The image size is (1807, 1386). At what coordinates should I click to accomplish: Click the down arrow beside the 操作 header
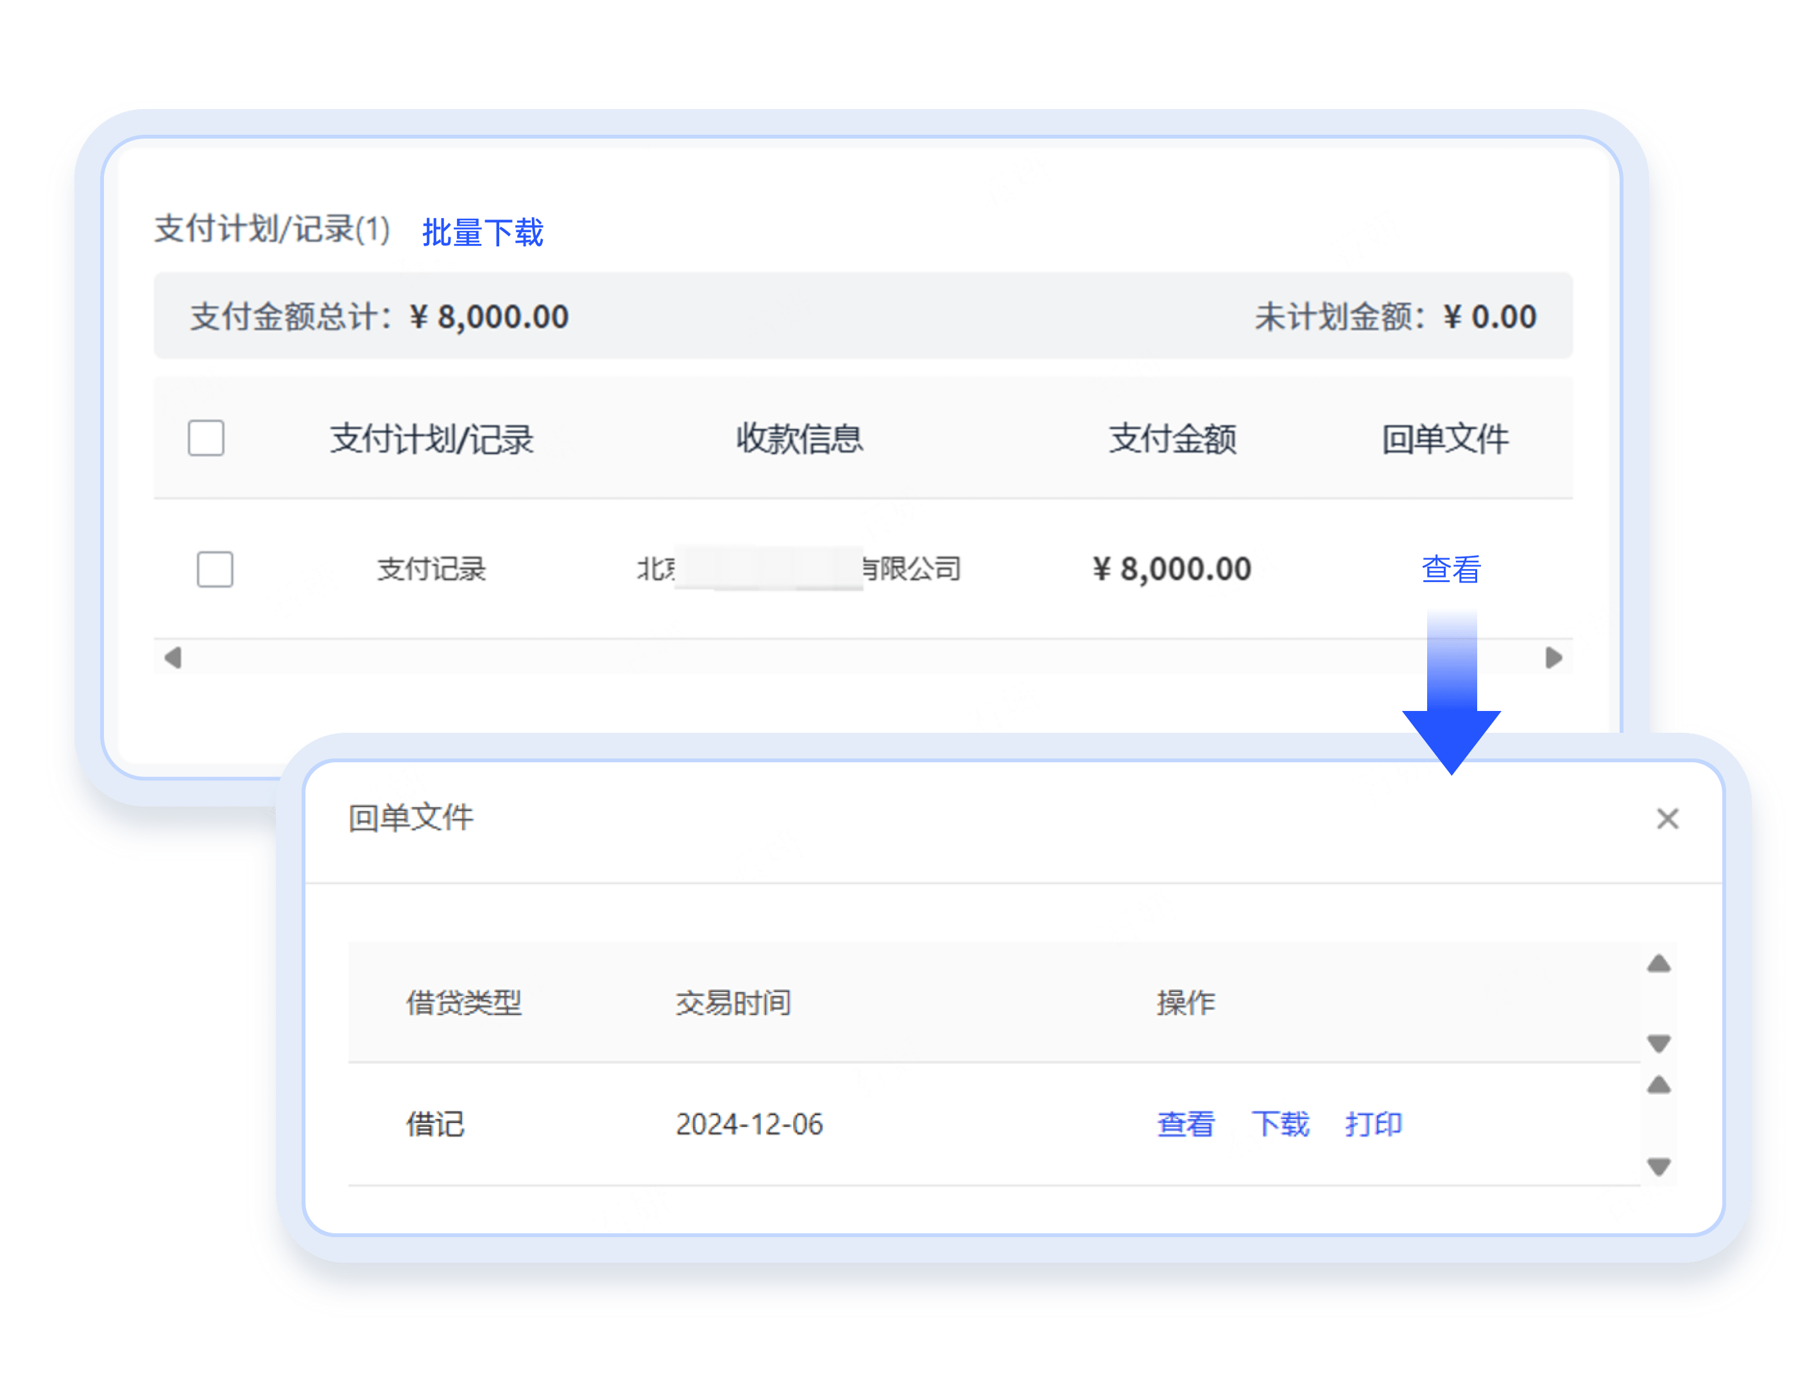point(1659,1043)
